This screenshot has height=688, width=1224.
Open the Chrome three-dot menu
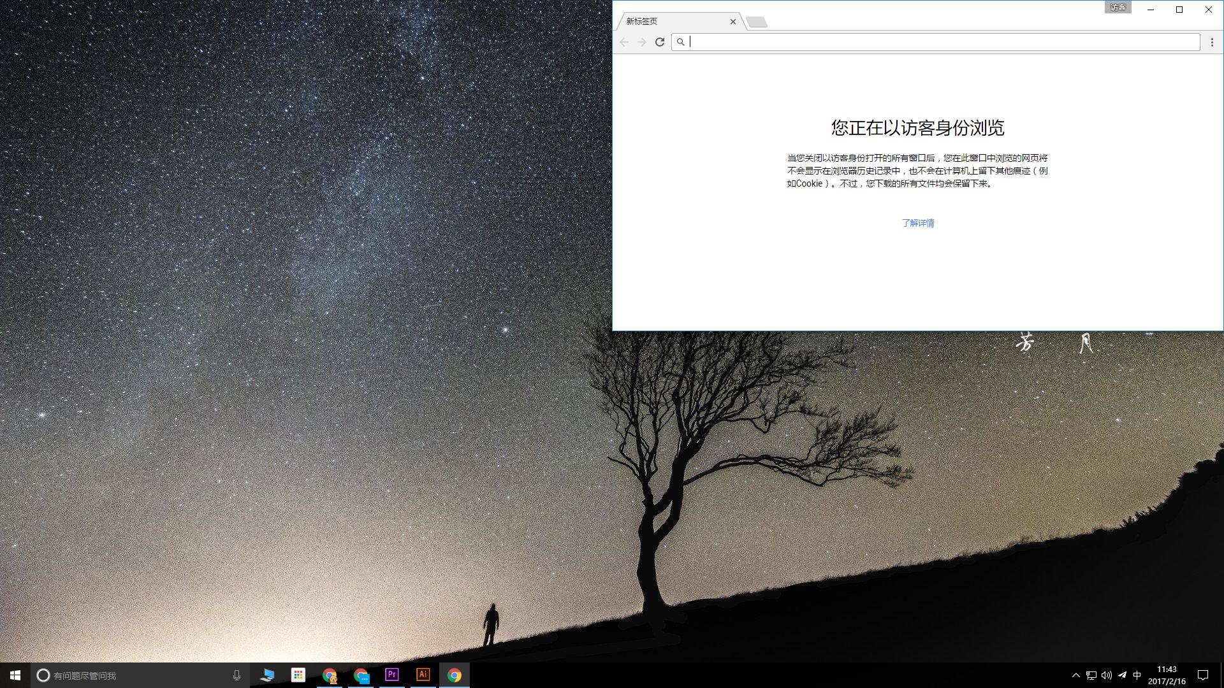click(x=1212, y=42)
